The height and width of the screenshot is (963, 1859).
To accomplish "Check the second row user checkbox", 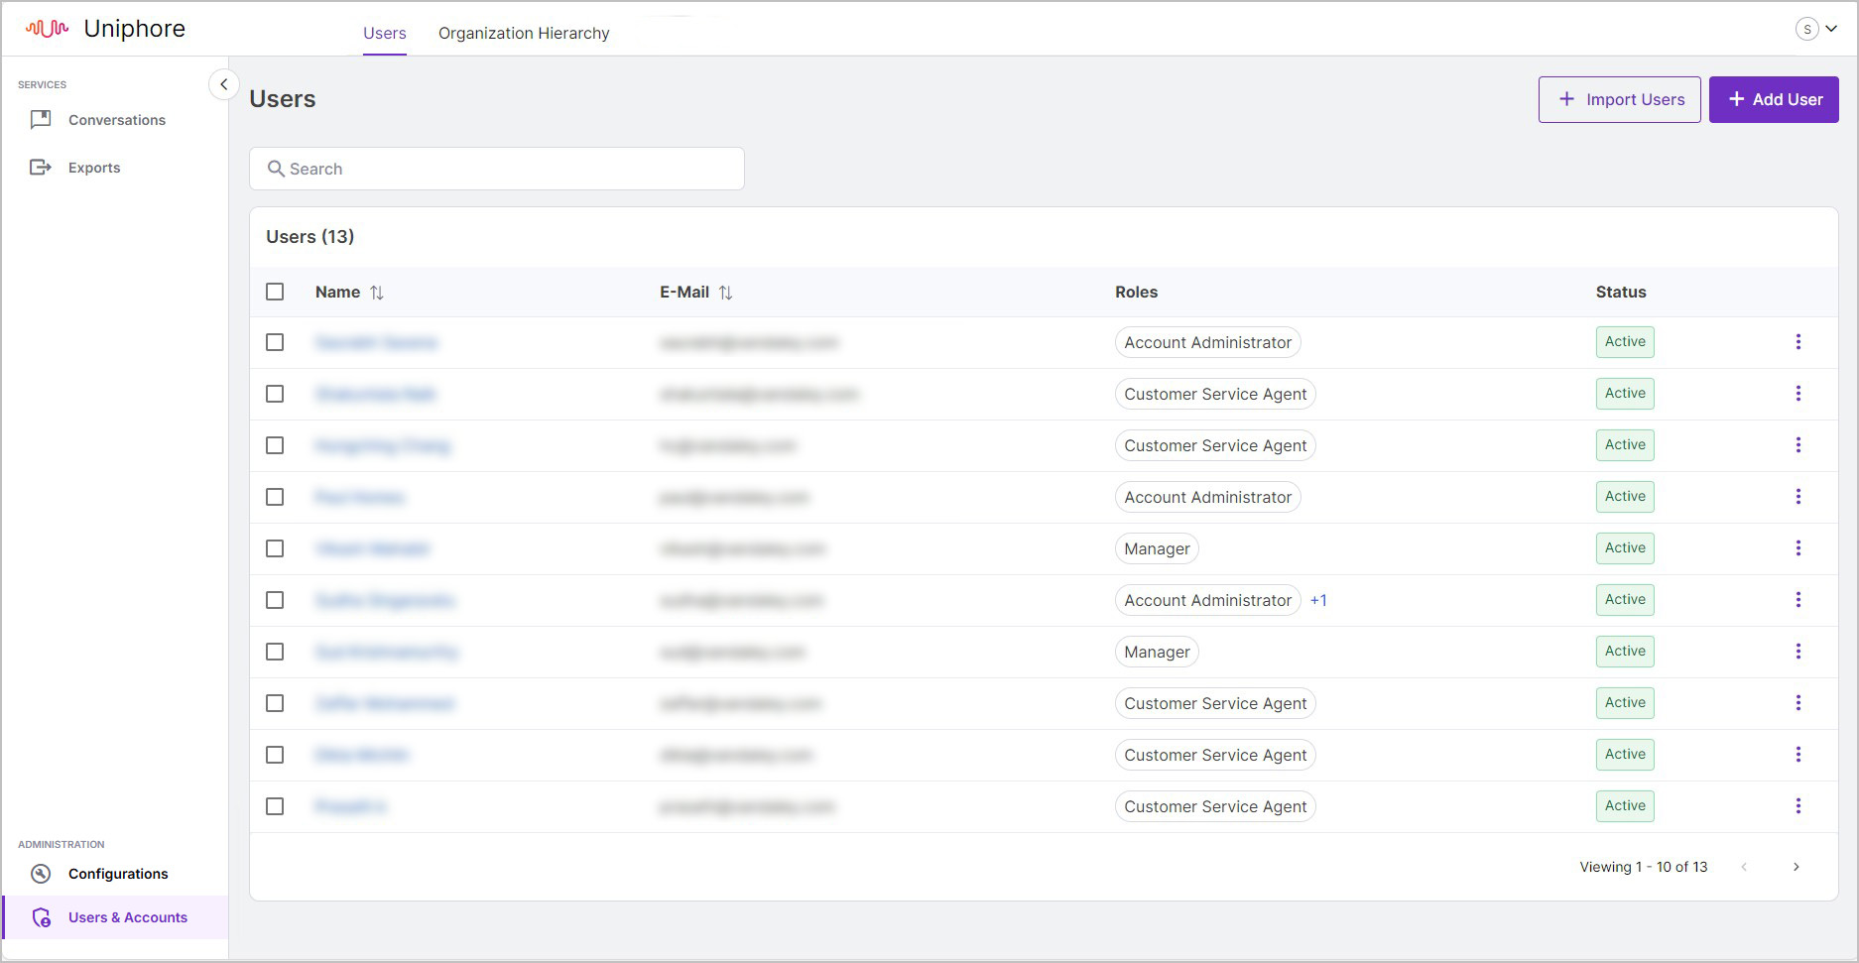I will tap(275, 394).
